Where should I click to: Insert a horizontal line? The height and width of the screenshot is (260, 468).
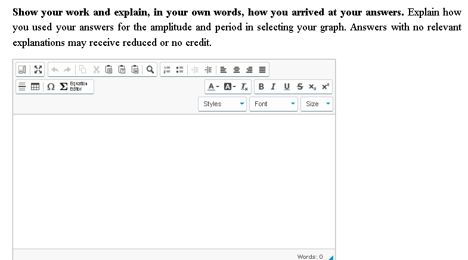tap(22, 86)
